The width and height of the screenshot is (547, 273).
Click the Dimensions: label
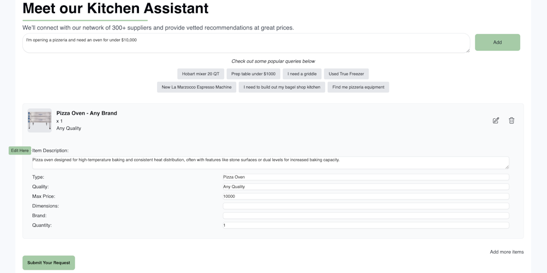pos(45,206)
